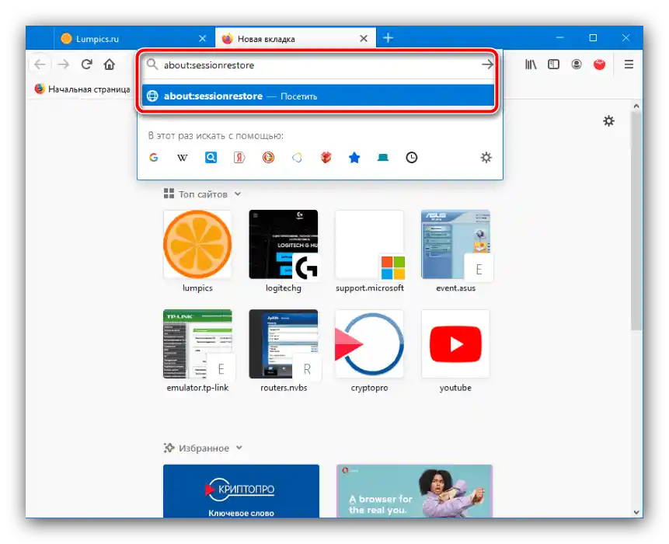669x544 pixels.
Task: Click the back navigation arrow
Action: (x=40, y=65)
